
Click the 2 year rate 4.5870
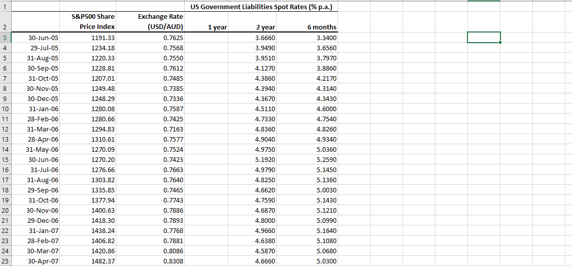pos(252,251)
